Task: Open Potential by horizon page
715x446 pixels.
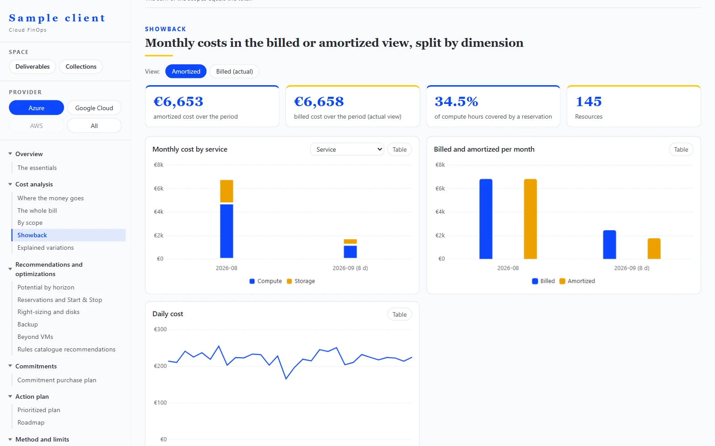Action: [x=46, y=287]
